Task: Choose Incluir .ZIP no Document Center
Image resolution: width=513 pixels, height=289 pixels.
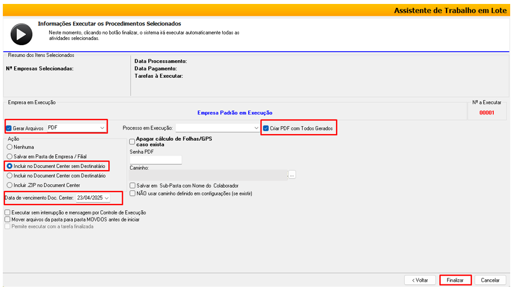Action: (x=9, y=185)
